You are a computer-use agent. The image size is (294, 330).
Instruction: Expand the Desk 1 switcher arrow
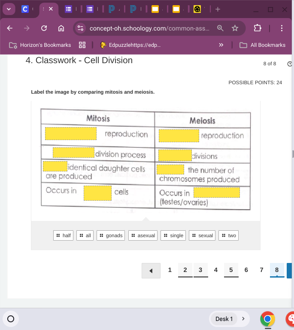pos(243,319)
